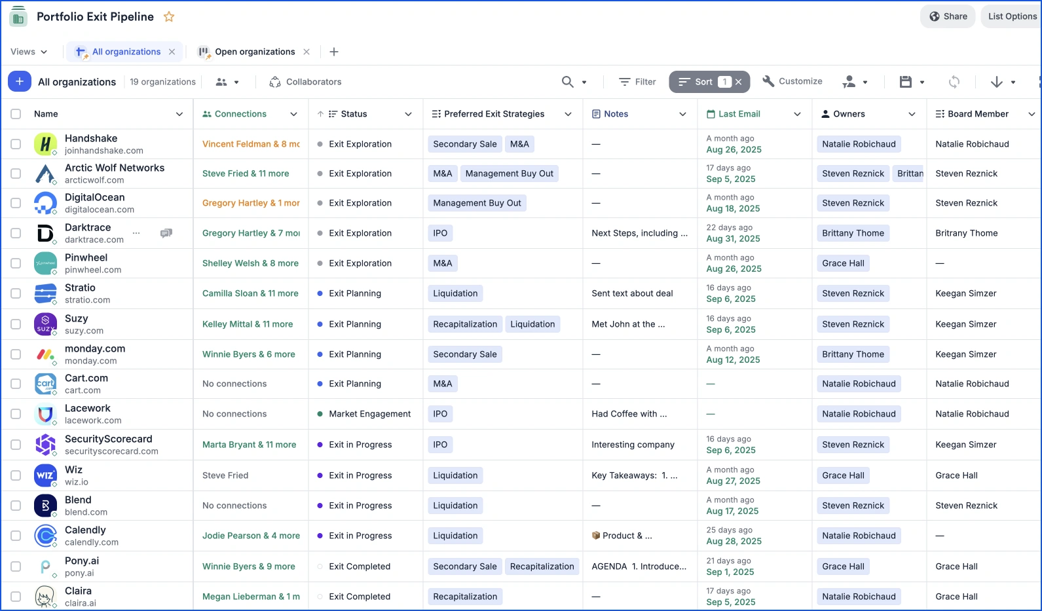Screen dimensions: 1042x611
Task: Star the Portfolio Exit Pipeline list
Action: (x=169, y=17)
